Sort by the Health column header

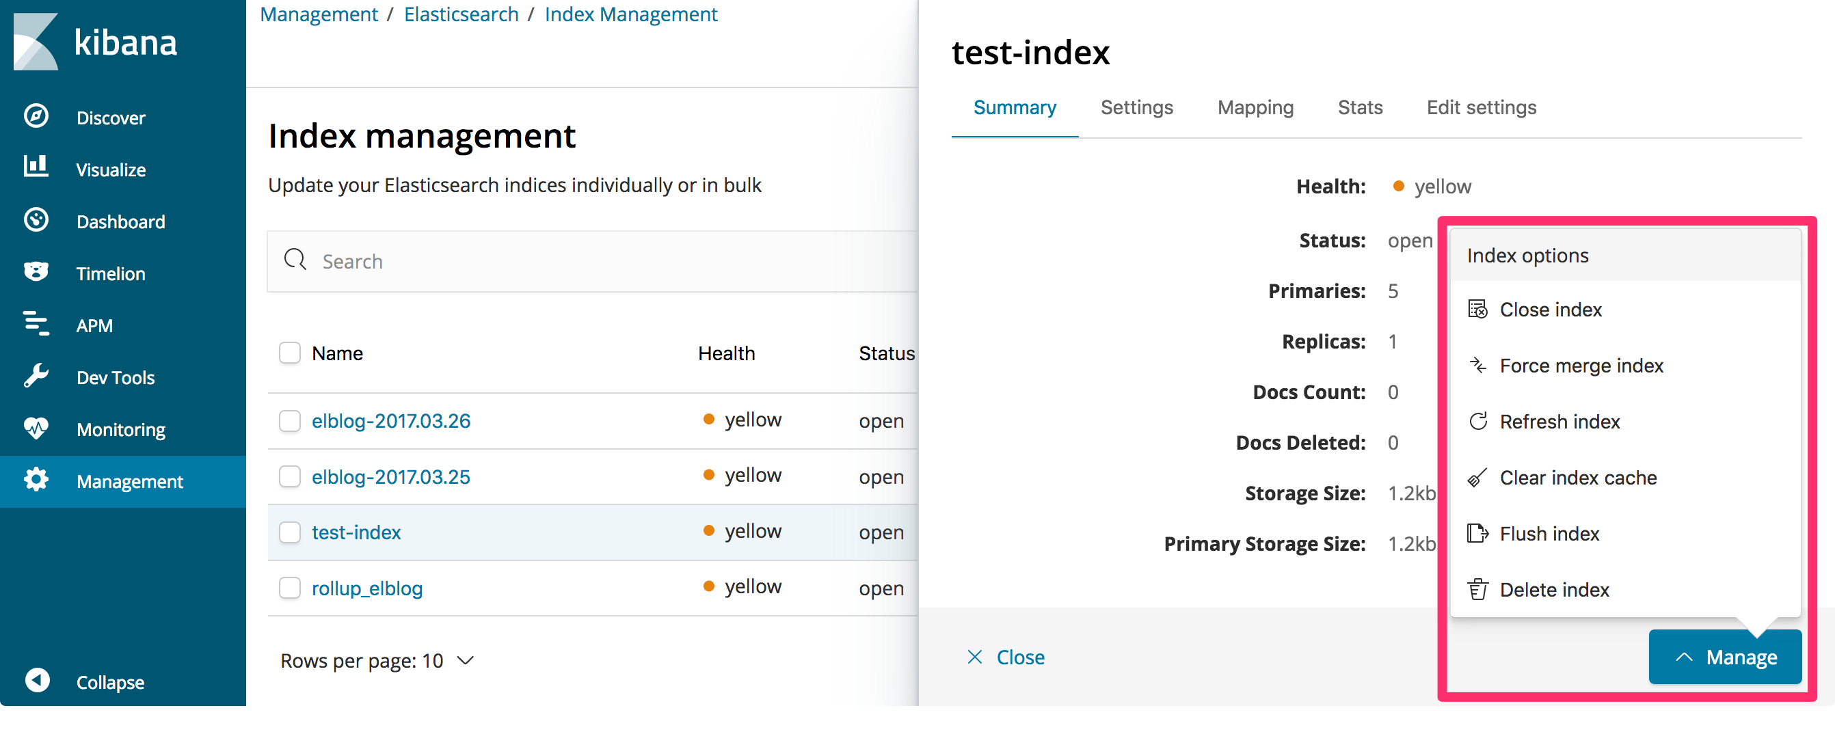(x=726, y=353)
